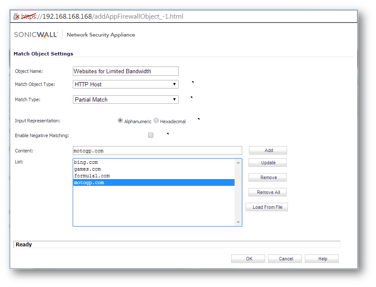Select games.com in the list
376x287 pixels.
tap(154, 169)
